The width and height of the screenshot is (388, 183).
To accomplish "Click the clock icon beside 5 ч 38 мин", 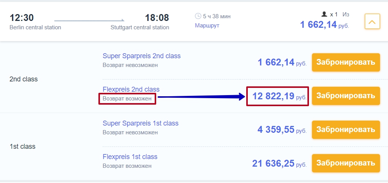I will 198,16.
